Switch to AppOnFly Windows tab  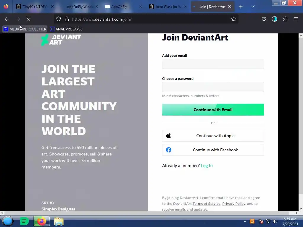click(x=79, y=7)
